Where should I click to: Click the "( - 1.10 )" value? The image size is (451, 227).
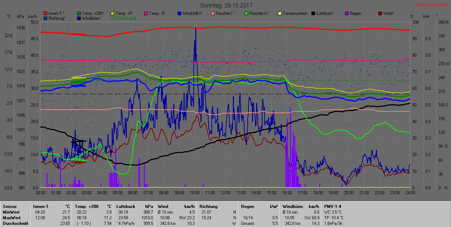click(x=84, y=223)
